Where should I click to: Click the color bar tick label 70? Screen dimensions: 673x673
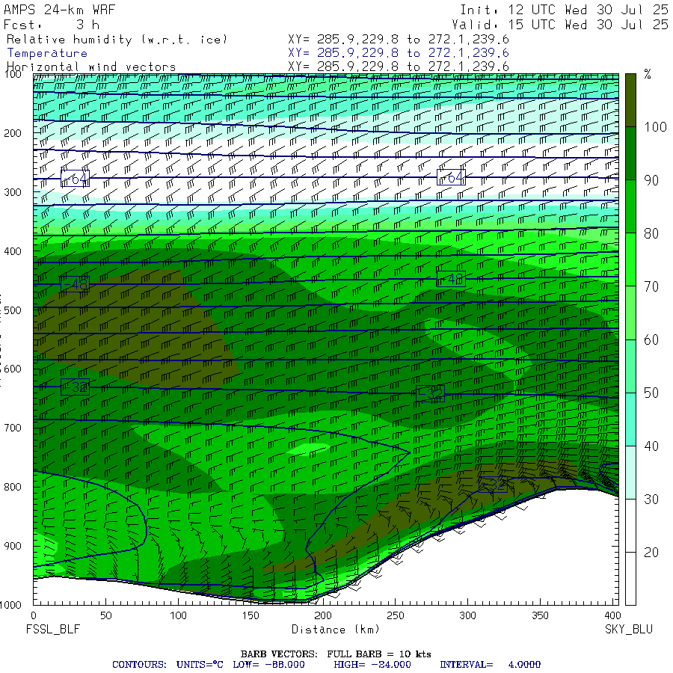click(x=651, y=286)
